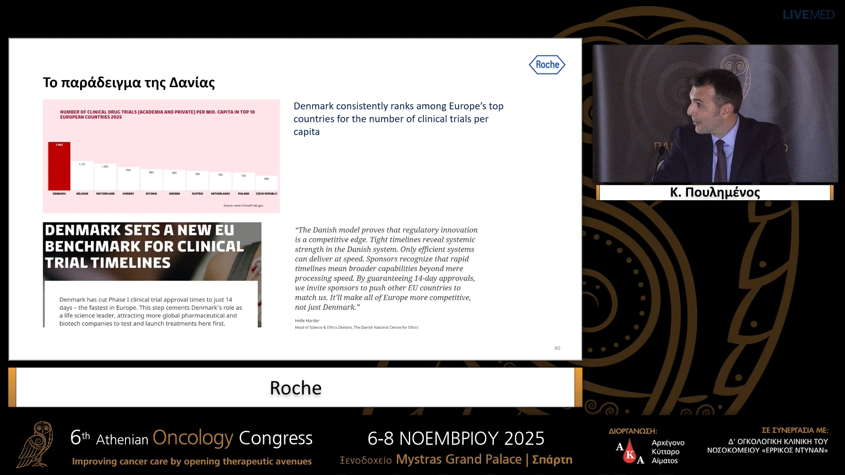Click the slide page number 40
Screen dimensions: 845x475
(557, 348)
